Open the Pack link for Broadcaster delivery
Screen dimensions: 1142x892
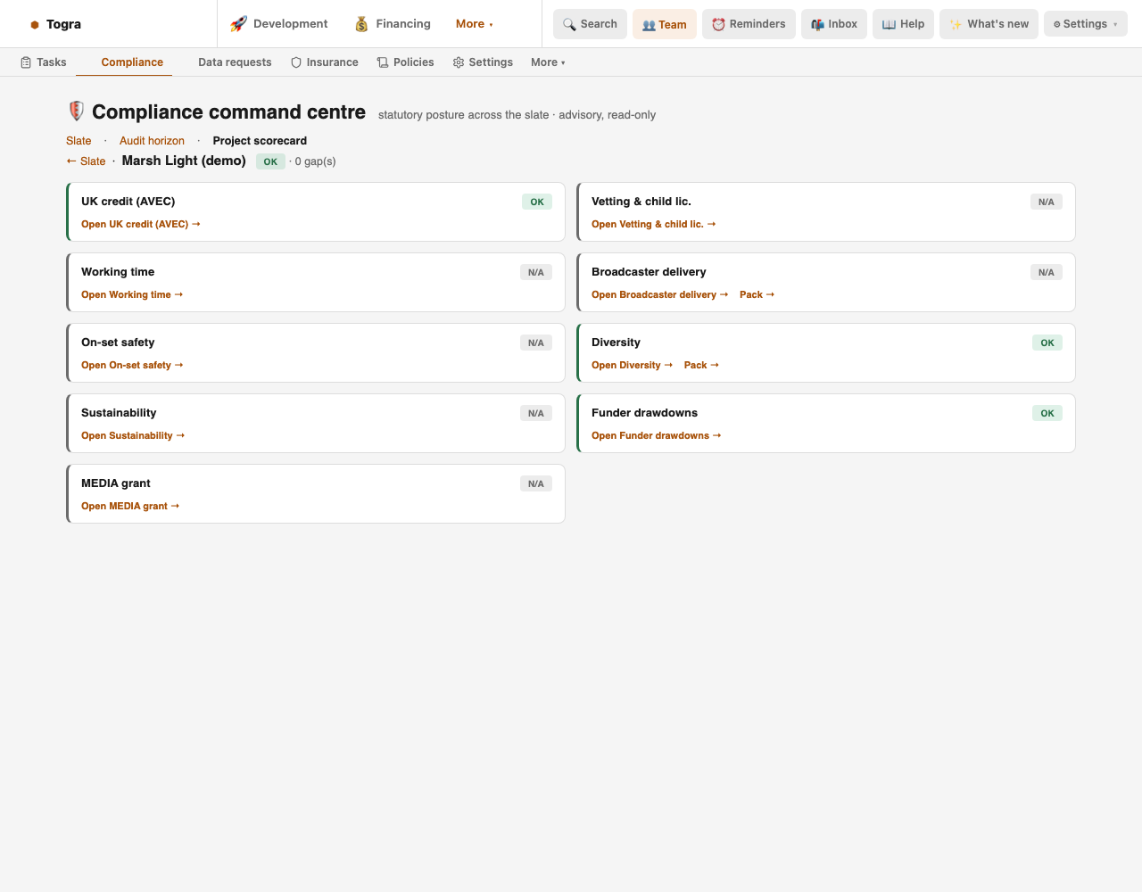[757, 294]
